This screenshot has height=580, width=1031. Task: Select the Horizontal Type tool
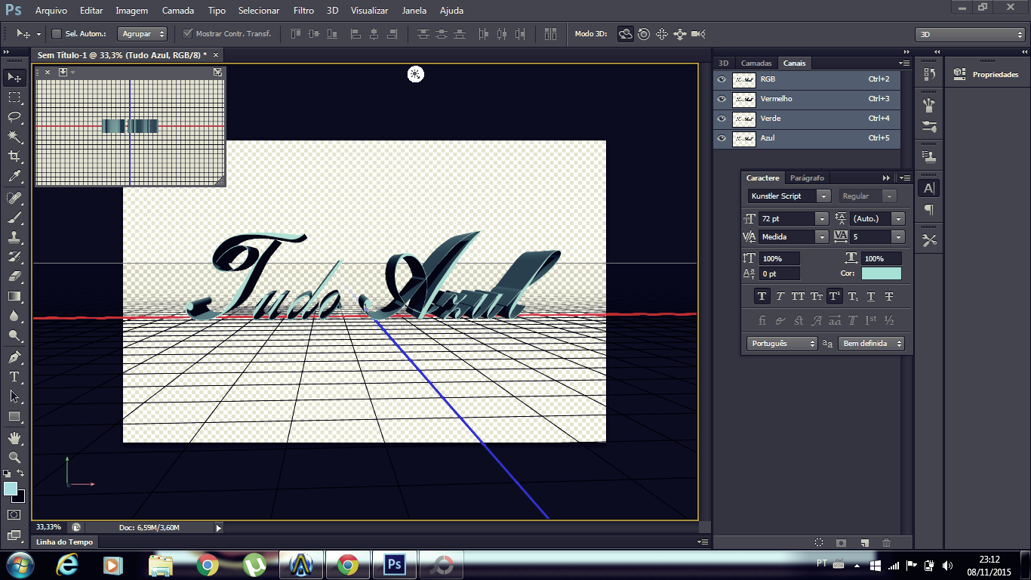point(14,377)
